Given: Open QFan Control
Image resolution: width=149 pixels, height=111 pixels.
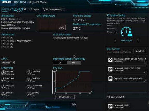Looking at the screenshot, I should 65,97.
